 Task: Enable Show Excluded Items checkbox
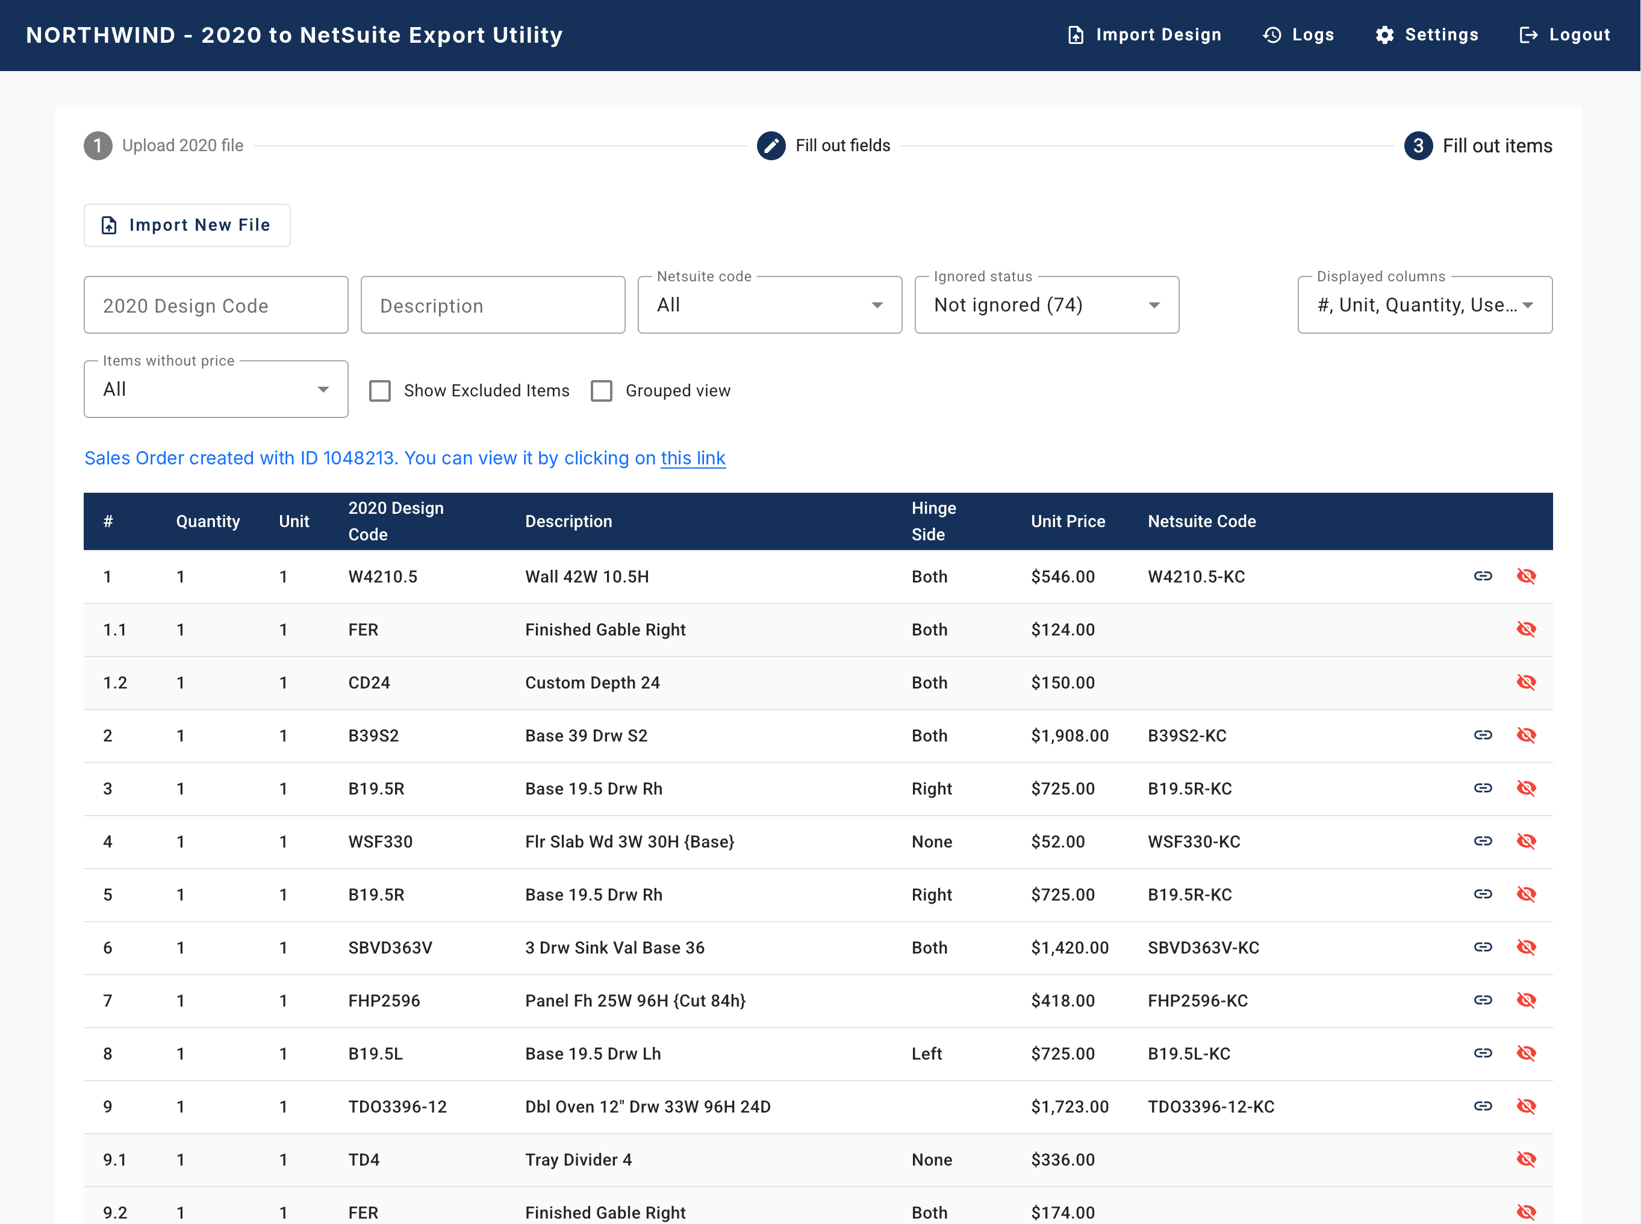coord(380,390)
